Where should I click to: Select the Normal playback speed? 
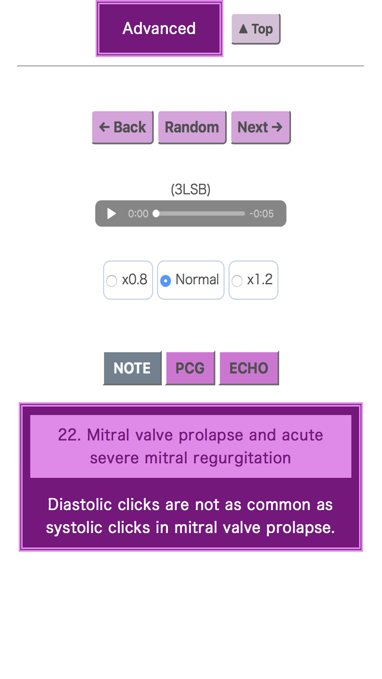(165, 281)
